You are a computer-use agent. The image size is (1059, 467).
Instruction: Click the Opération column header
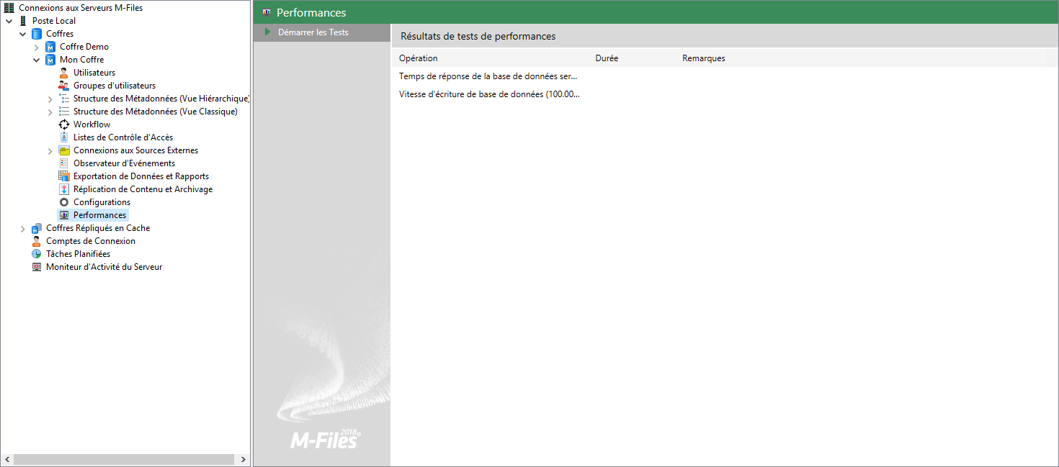click(x=419, y=58)
